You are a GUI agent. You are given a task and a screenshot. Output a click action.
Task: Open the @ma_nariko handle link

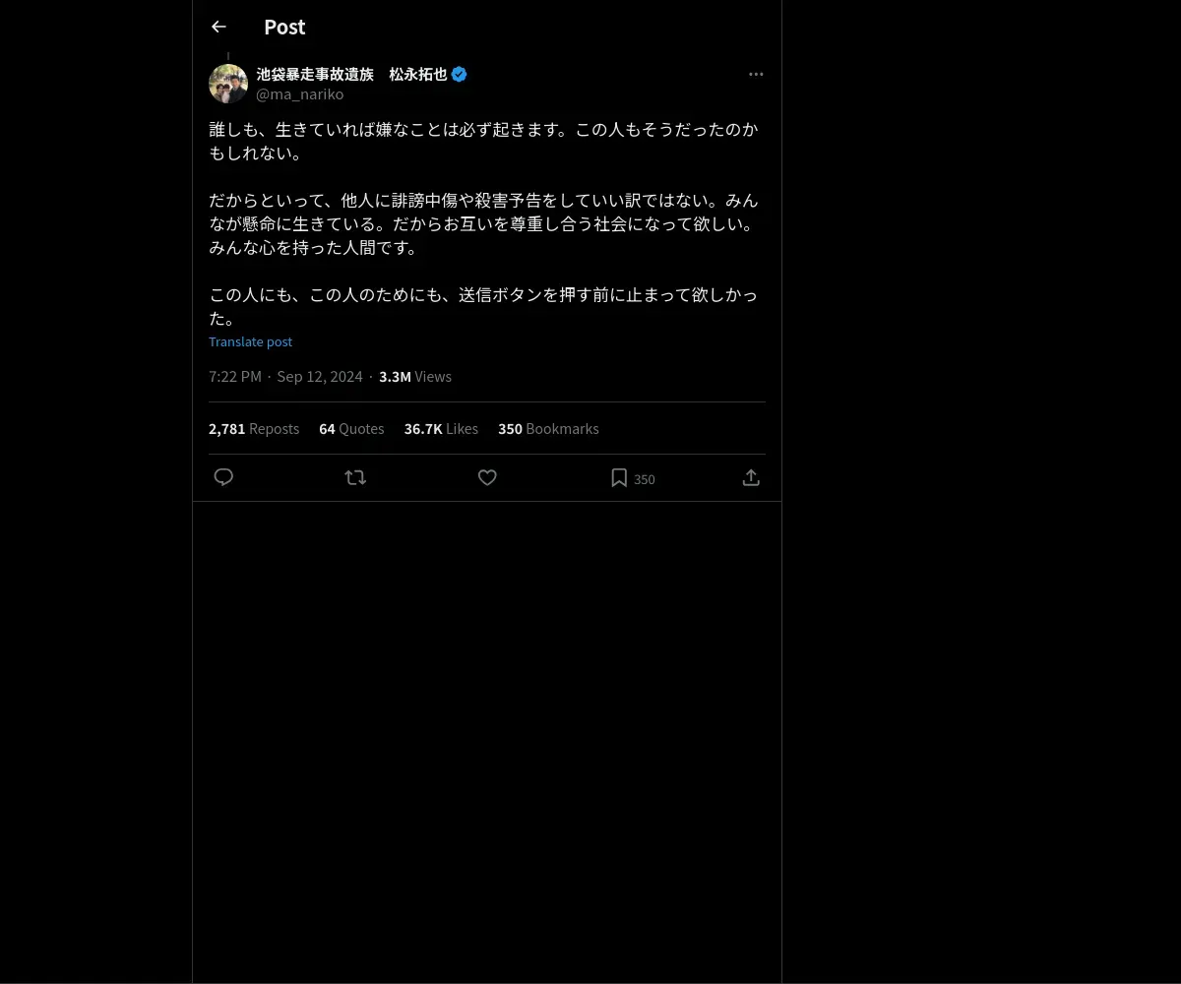pos(300,94)
